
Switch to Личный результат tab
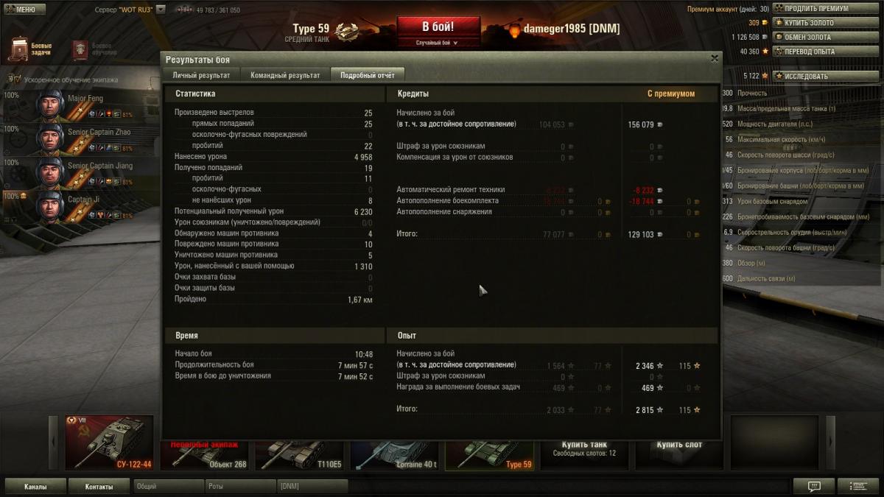pyautogui.click(x=201, y=75)
